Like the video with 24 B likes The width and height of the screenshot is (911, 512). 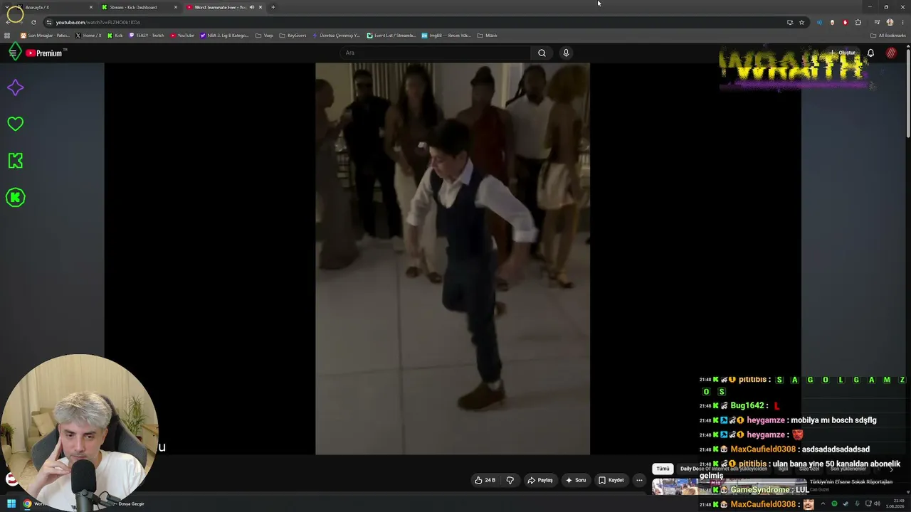click(485, 480)
